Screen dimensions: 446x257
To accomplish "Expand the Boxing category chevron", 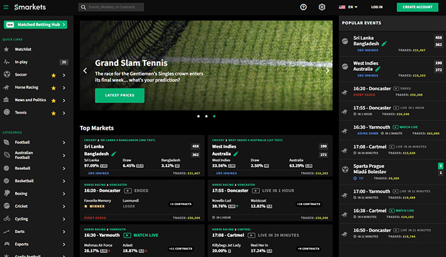I will point(64,194).
